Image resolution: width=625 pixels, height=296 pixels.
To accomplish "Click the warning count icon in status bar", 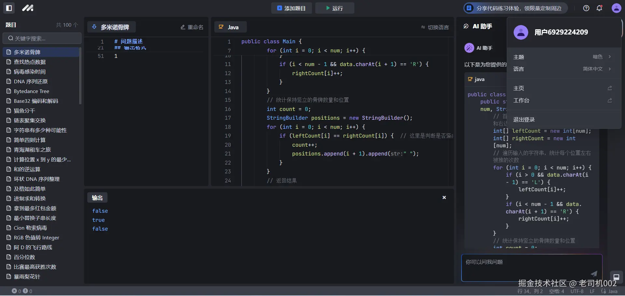I will coord(25,291).
